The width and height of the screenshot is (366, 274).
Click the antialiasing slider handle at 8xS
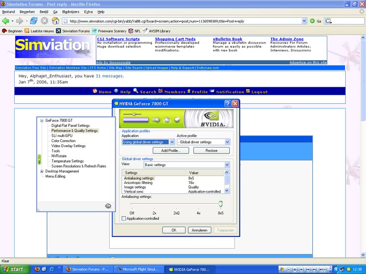pos(221,204)
